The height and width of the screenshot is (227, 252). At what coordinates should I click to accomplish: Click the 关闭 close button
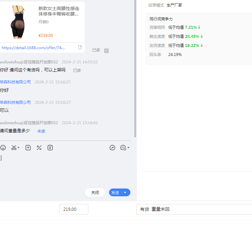pyautogui.click(x=95, y=192)
